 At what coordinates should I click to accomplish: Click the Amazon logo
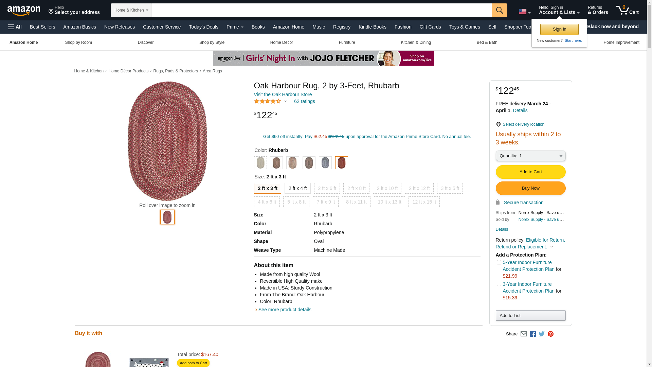[x=24, y=11]
